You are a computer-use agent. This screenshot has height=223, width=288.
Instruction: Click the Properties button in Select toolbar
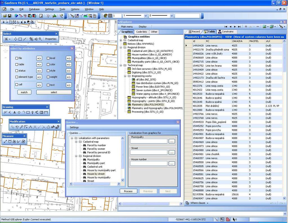coord(51,39)
